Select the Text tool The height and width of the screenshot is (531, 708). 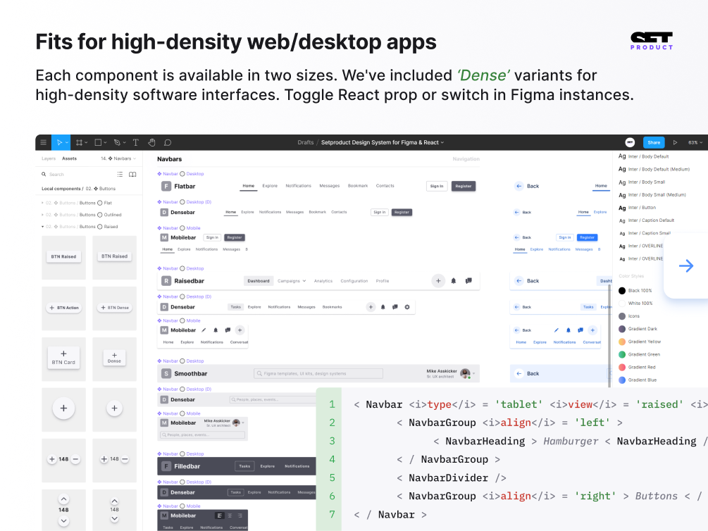pos(135,142)
